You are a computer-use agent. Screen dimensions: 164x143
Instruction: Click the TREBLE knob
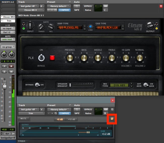pyautogui.click(x=112, y=58)
